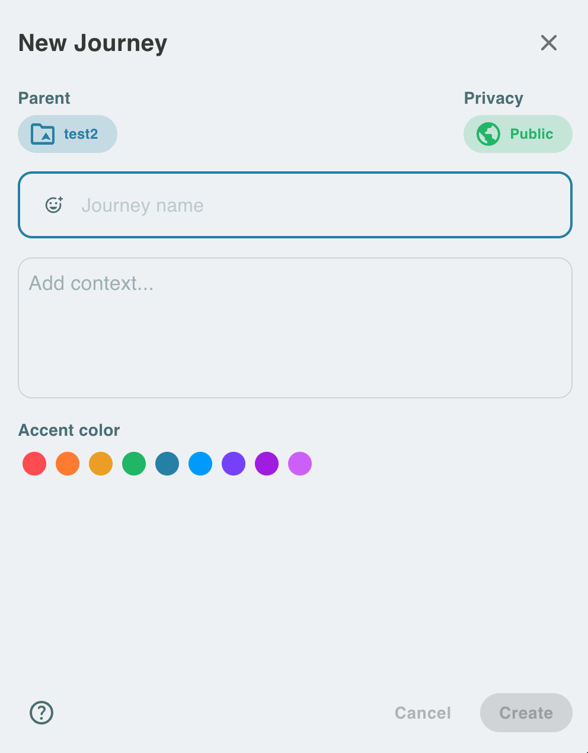Click the Create button
The width and height of the screenshot is (588, 753).
tap(526, 713)
